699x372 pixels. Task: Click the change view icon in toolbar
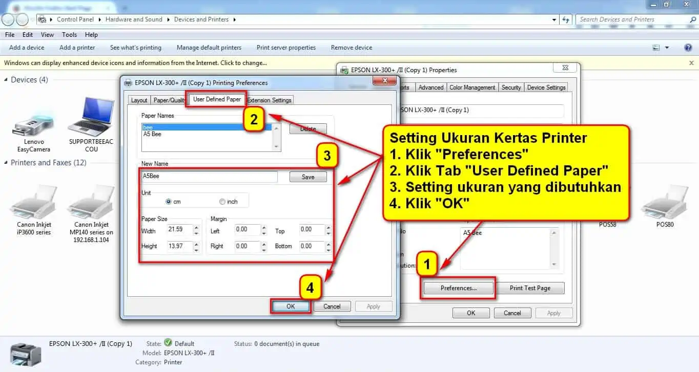coord(656,48)
